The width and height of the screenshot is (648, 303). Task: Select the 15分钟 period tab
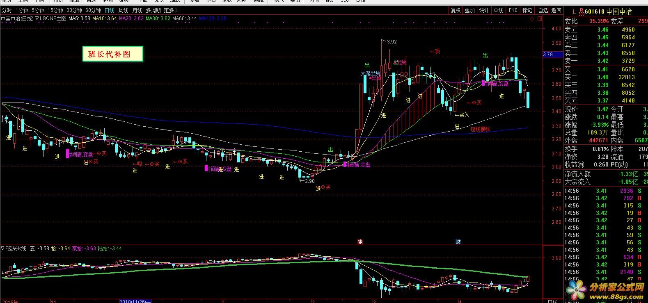pyautogui.click(x=55, y=10)
